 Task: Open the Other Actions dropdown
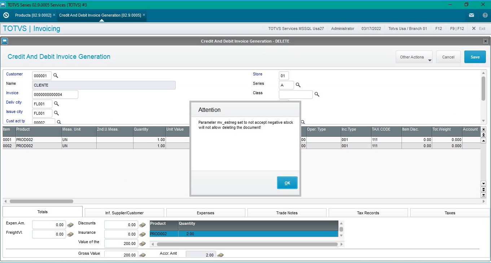click(x=414, y=57)
